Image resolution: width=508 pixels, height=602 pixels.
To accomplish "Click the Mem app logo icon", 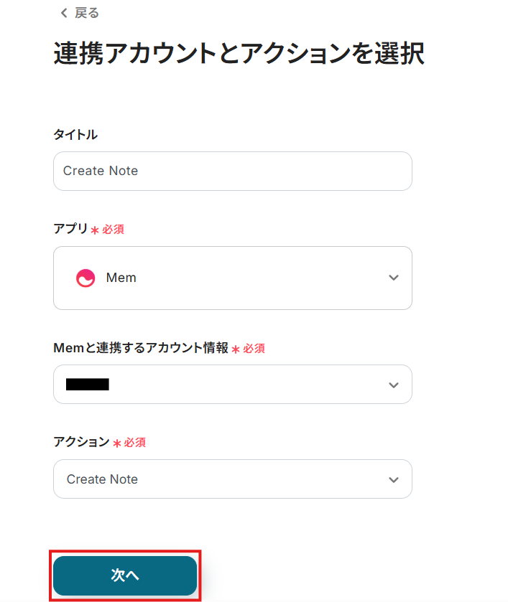I will point(86,278).
